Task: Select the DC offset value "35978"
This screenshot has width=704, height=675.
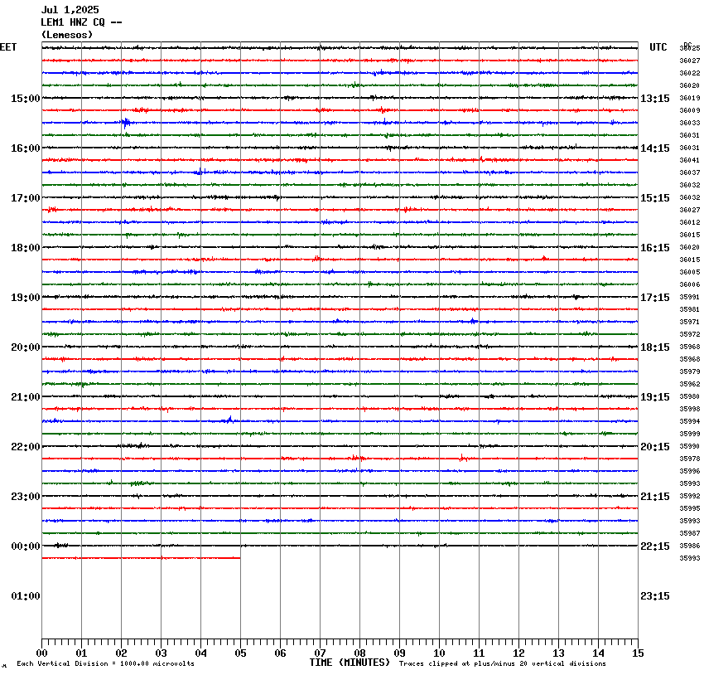Action: click(690, 459)
